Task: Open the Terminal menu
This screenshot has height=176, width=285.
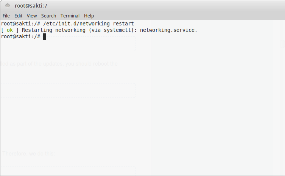Action: click(x=70, y=16)
